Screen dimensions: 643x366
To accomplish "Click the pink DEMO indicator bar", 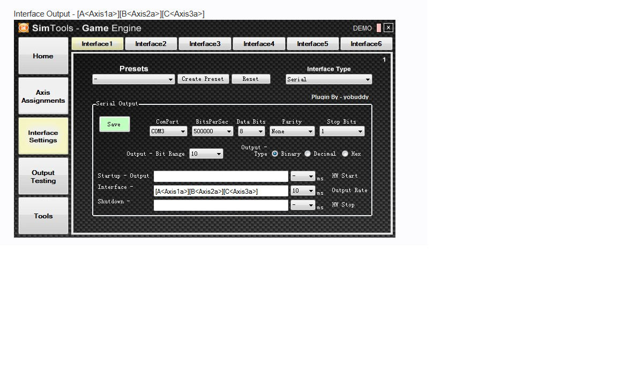I will 379,28.
